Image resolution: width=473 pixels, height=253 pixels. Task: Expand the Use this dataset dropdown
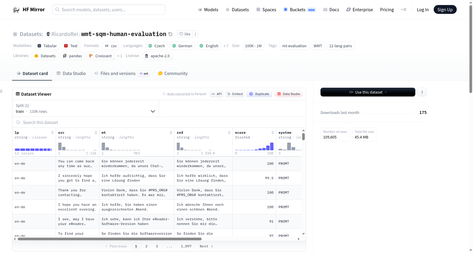pyautogui.click(x=368, y=92)
